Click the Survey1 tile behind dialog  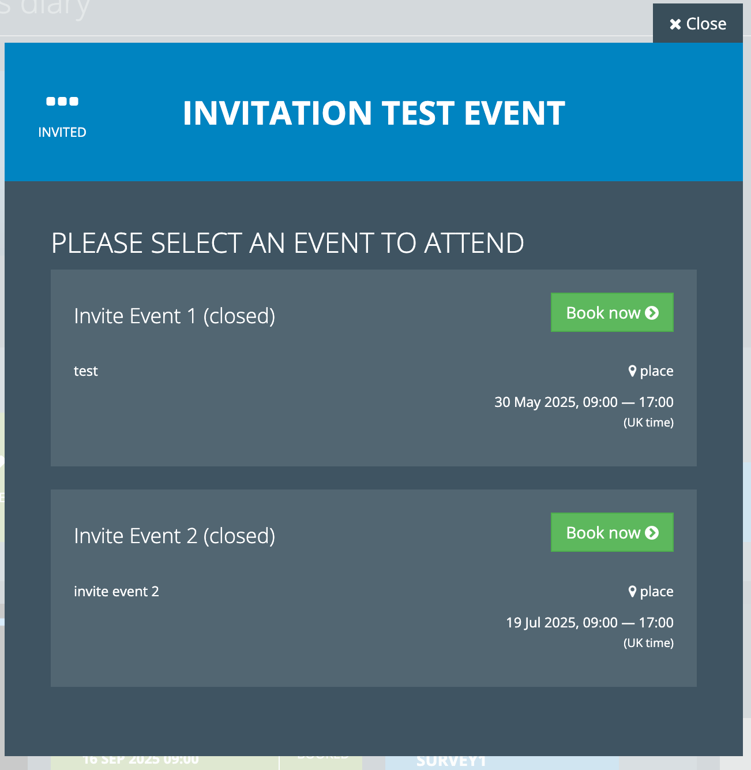[x=451, y=762]
